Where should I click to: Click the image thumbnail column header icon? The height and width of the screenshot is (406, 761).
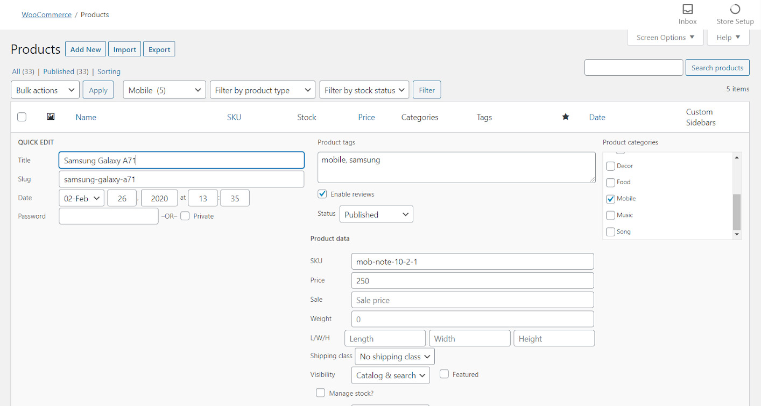click(51, 117)
